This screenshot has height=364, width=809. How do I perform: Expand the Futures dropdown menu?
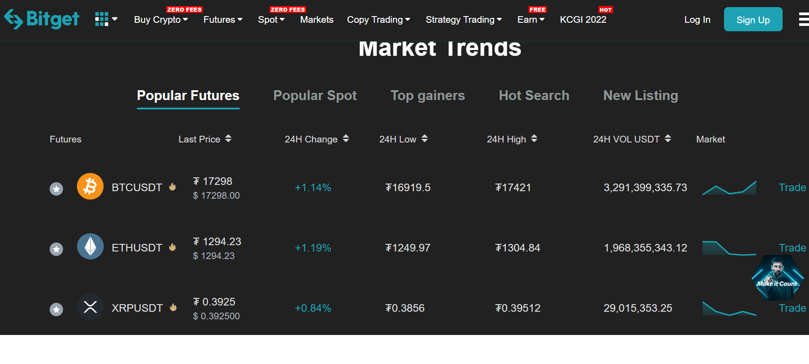click(223, 20)
